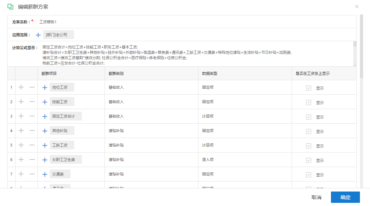The width and height of the screenshot is (370, 206).
Task: Select 固定项 data type in row 1
Action: tap(208, 87)
